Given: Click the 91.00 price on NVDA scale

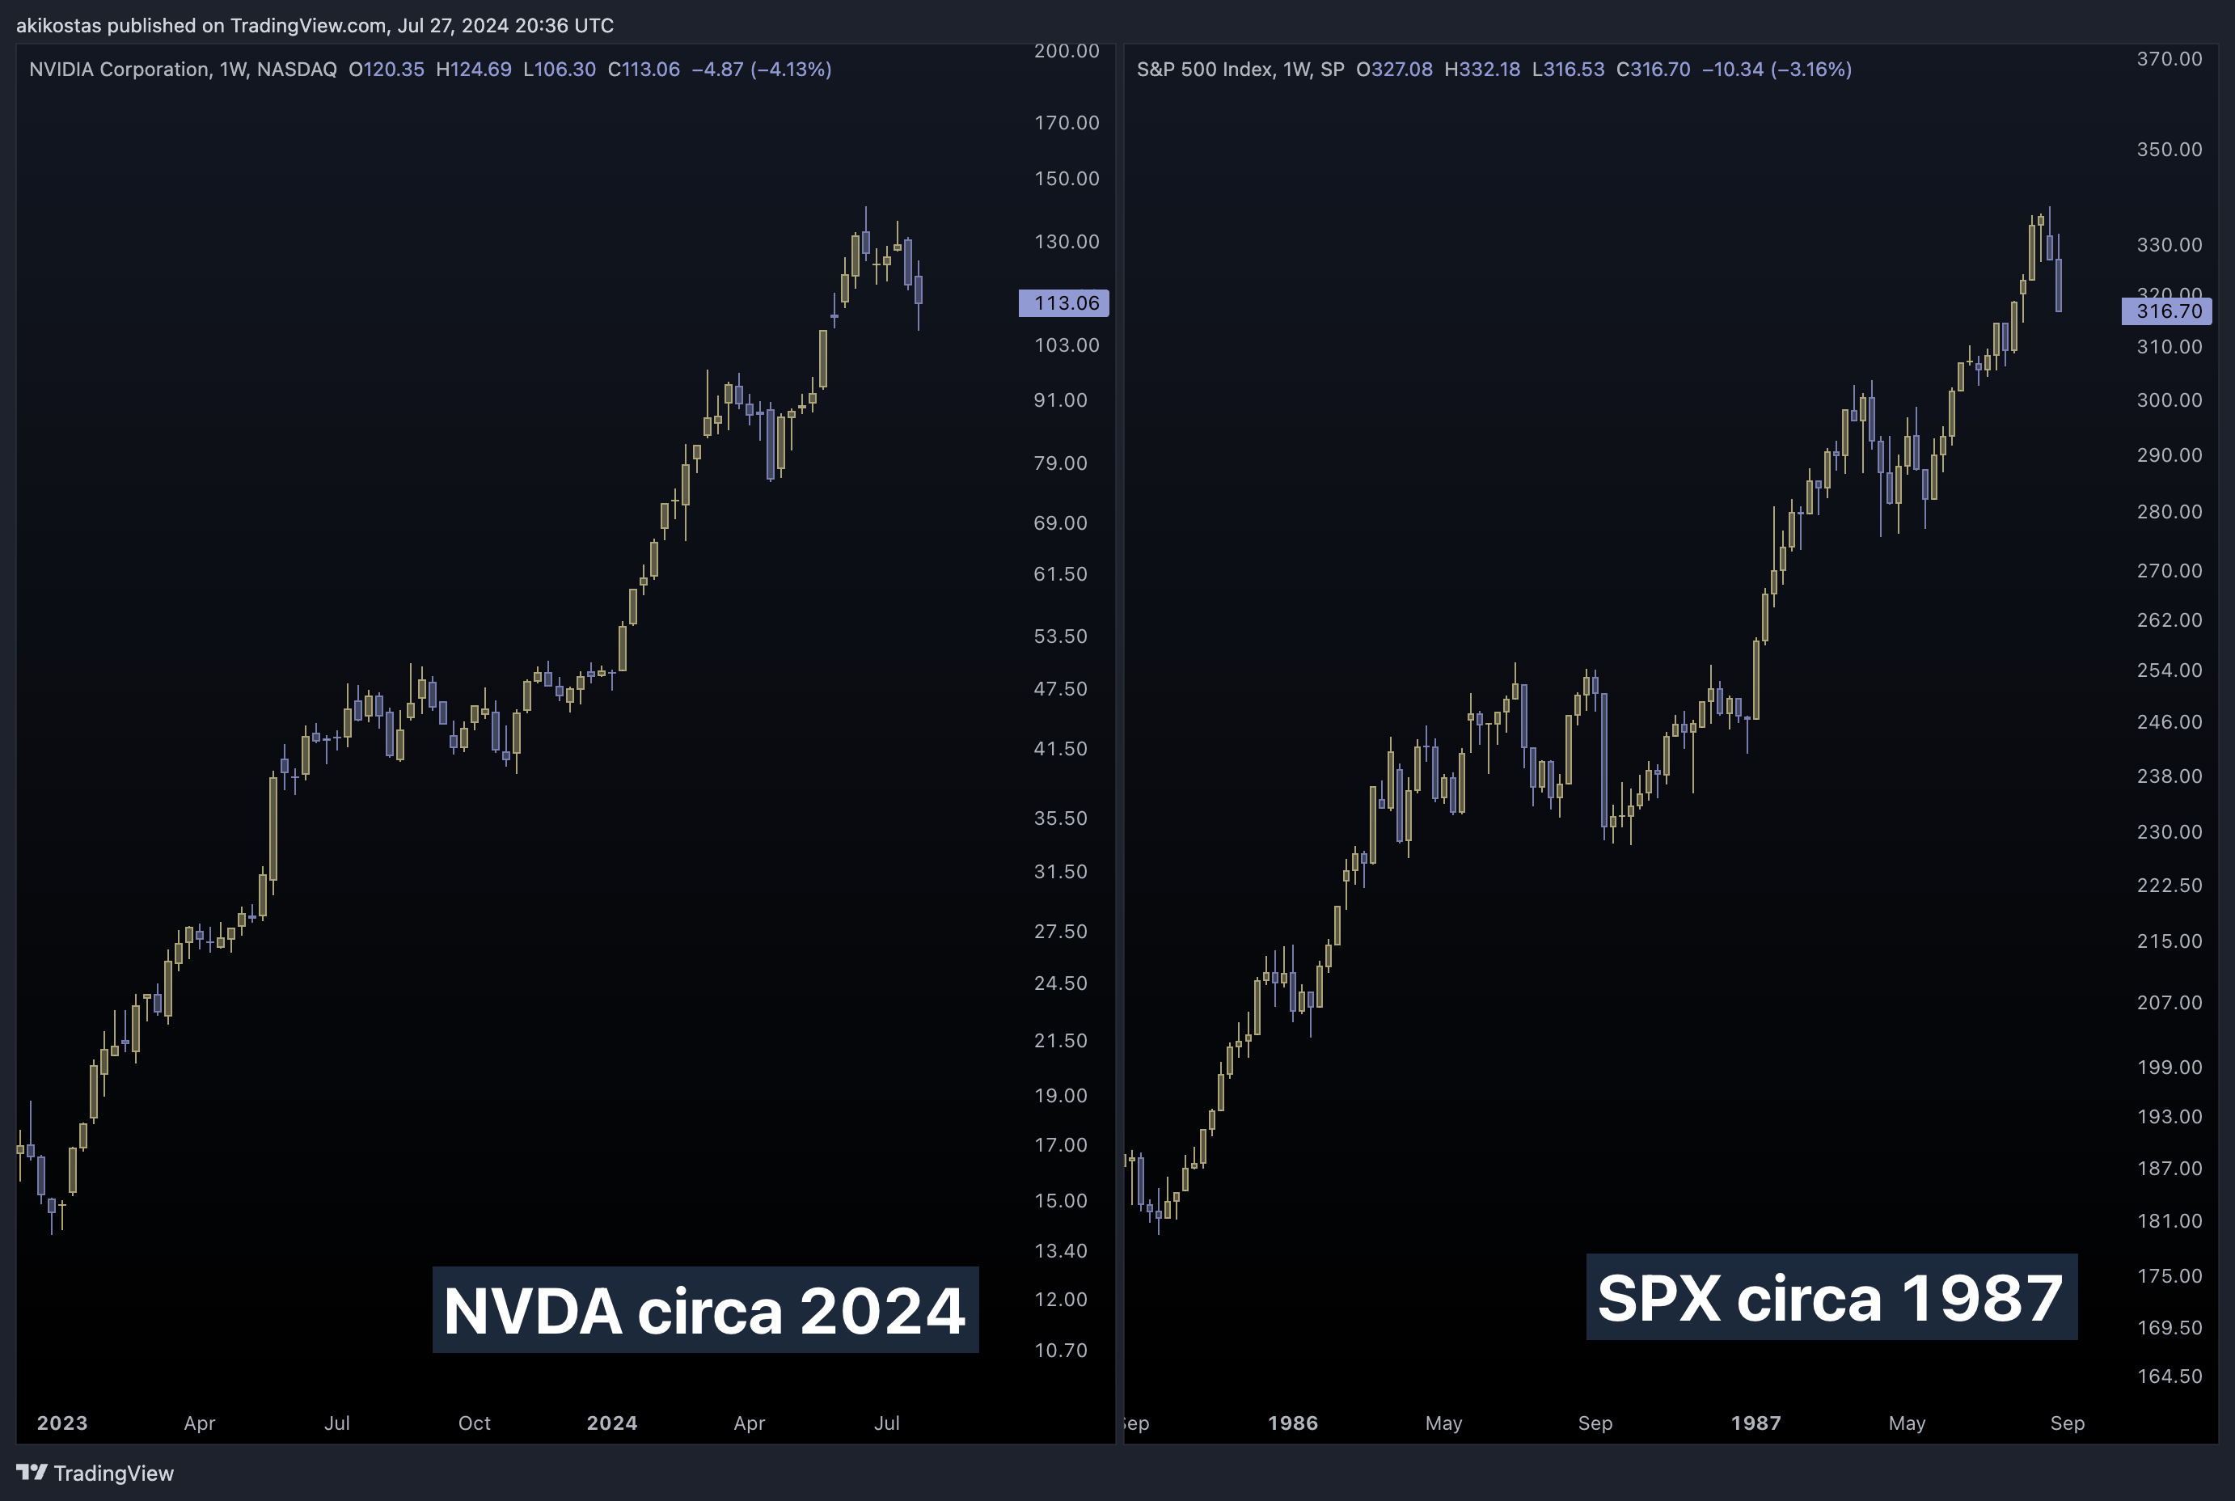Looking at the screenshot, I should (1061, 400).
